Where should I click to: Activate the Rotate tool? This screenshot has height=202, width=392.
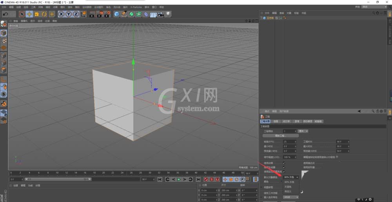[44, 14]
